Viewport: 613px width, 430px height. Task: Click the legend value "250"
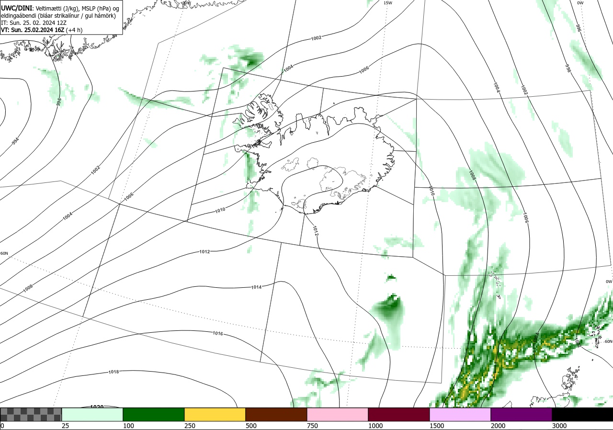(x=190, y=426)
